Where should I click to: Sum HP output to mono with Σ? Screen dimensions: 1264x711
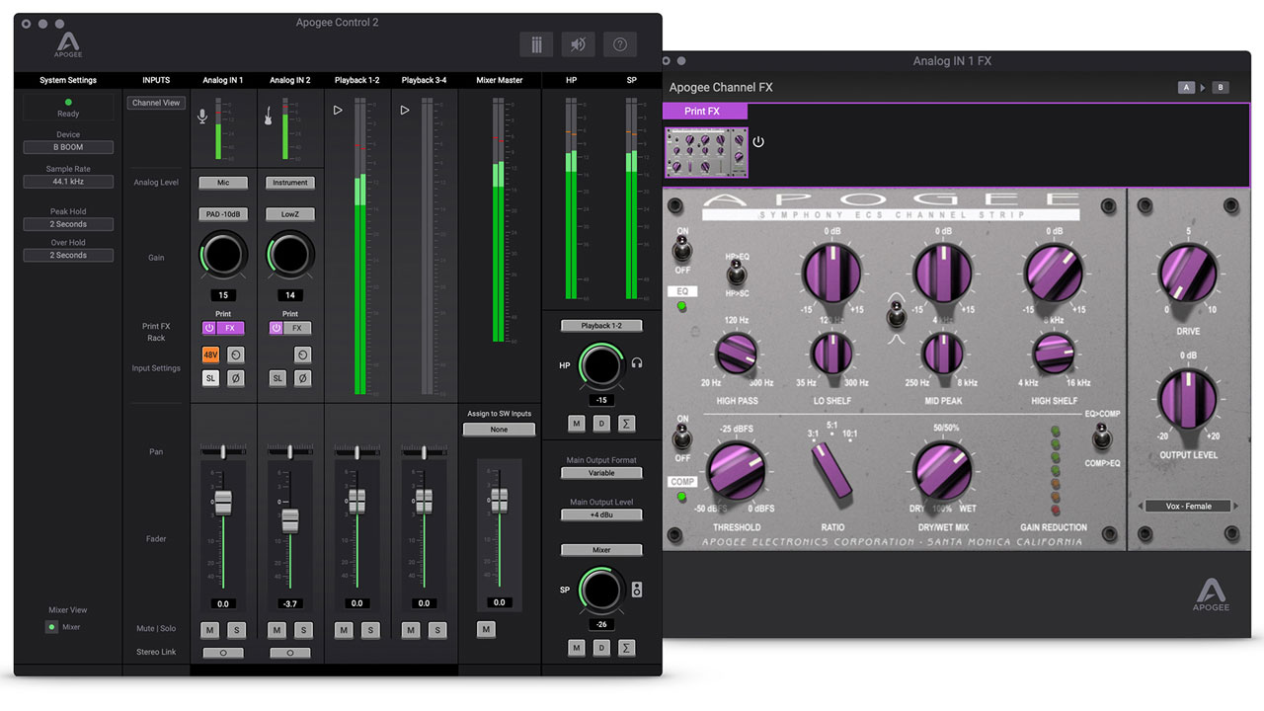pos(627,424)
